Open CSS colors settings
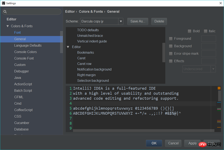Viewport: 224px width, 150px height. click(18, 117)
